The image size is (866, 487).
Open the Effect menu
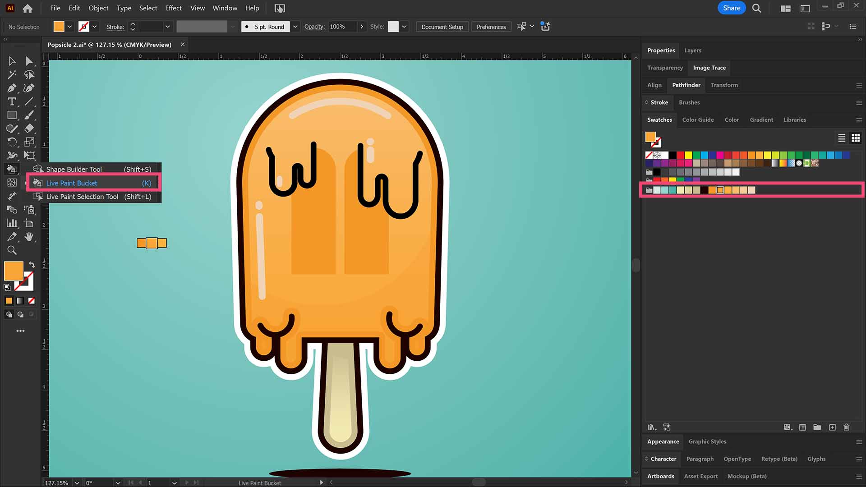click(173, 8)
